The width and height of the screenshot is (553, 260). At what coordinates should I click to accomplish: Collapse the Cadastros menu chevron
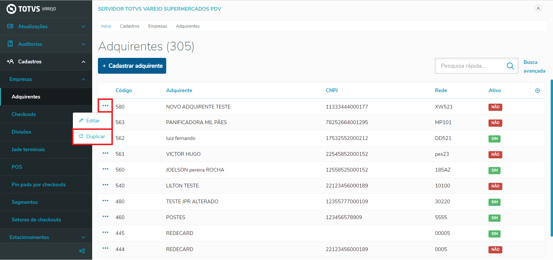(84, 62)
